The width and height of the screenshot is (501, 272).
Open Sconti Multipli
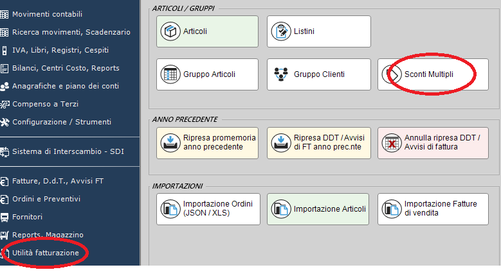pos(433,74)
